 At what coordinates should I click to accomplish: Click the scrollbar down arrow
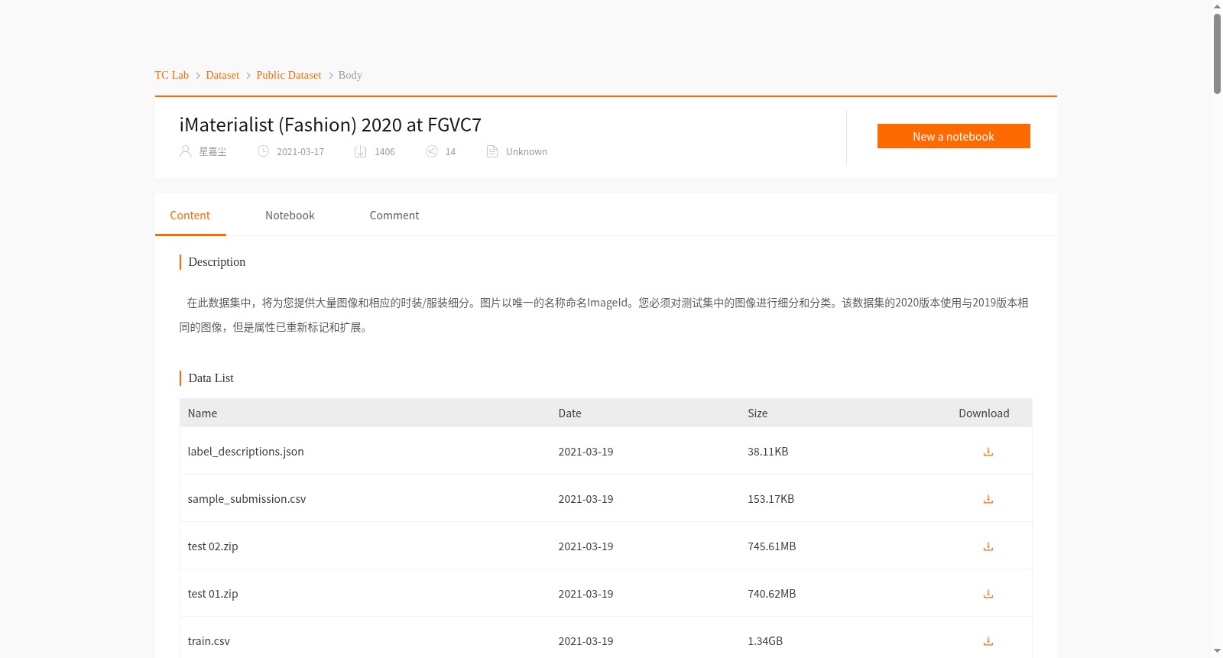pyautogui.click(x=1217, y=651)
